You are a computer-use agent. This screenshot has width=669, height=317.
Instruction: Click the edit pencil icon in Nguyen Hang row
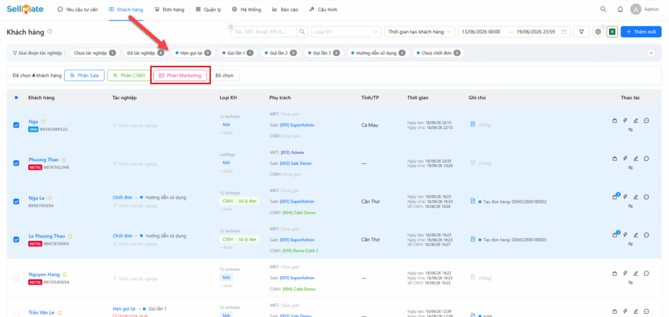pyautogui.click(x=636, y=273)
